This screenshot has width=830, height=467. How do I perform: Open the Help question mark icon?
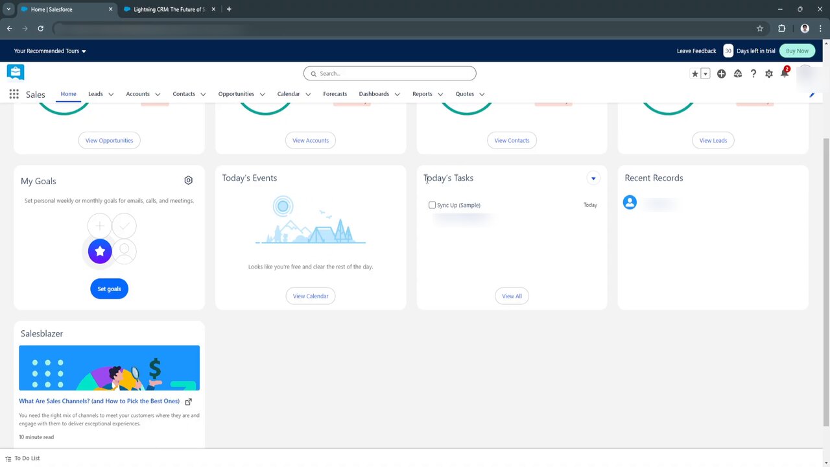coord(753,74)
